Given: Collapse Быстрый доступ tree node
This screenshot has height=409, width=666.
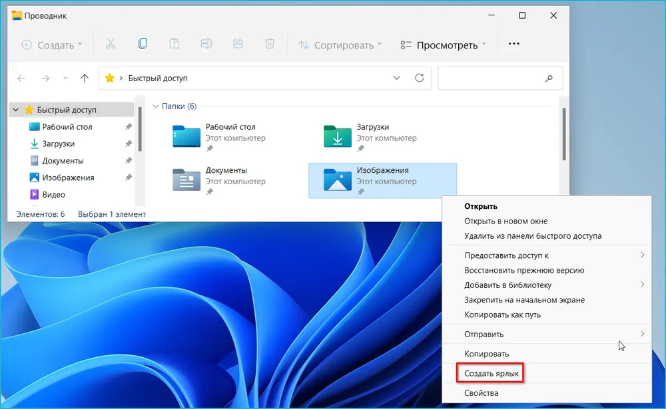Looking at the screenshot, I should pyautogui.click(x=15, y=110).
